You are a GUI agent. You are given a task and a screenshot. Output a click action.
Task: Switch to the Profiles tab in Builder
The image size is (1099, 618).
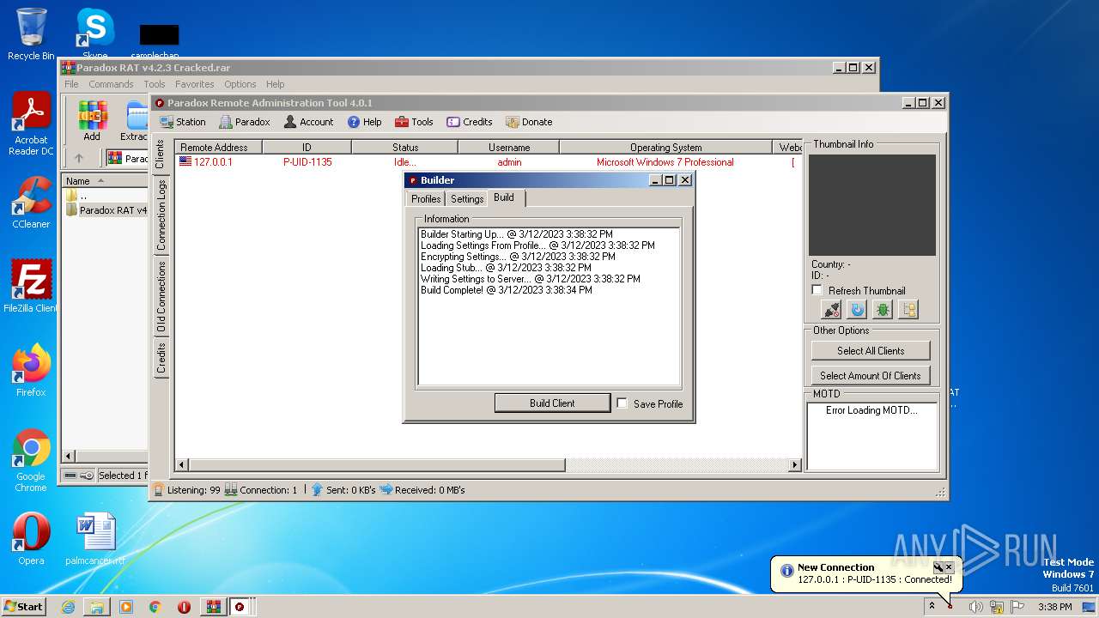click(x=426, y=199)
